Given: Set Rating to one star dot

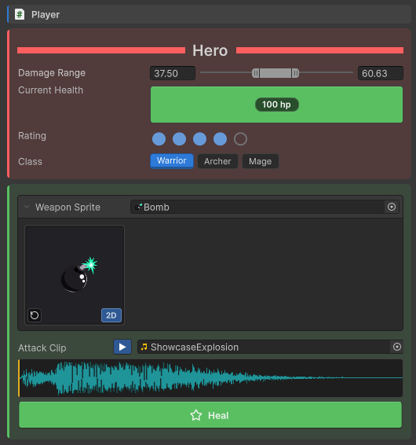Looking at the screenshot, I should 159,139.
